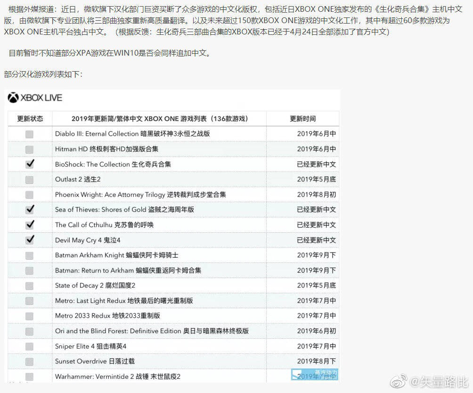Viewport: 473px width, 393px height.
Task: Tick the Warhammer: Vermintide 2 checkbox
Action: (29, 377)
